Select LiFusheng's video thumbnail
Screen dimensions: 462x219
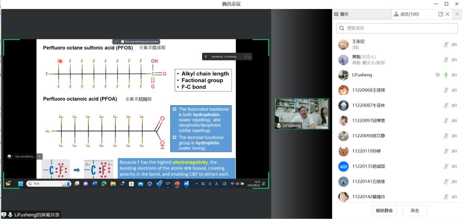point(301,114)
